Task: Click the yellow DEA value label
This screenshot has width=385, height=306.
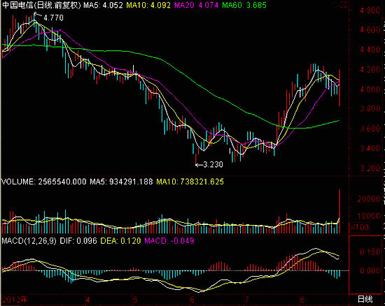Action: [120, 241]
